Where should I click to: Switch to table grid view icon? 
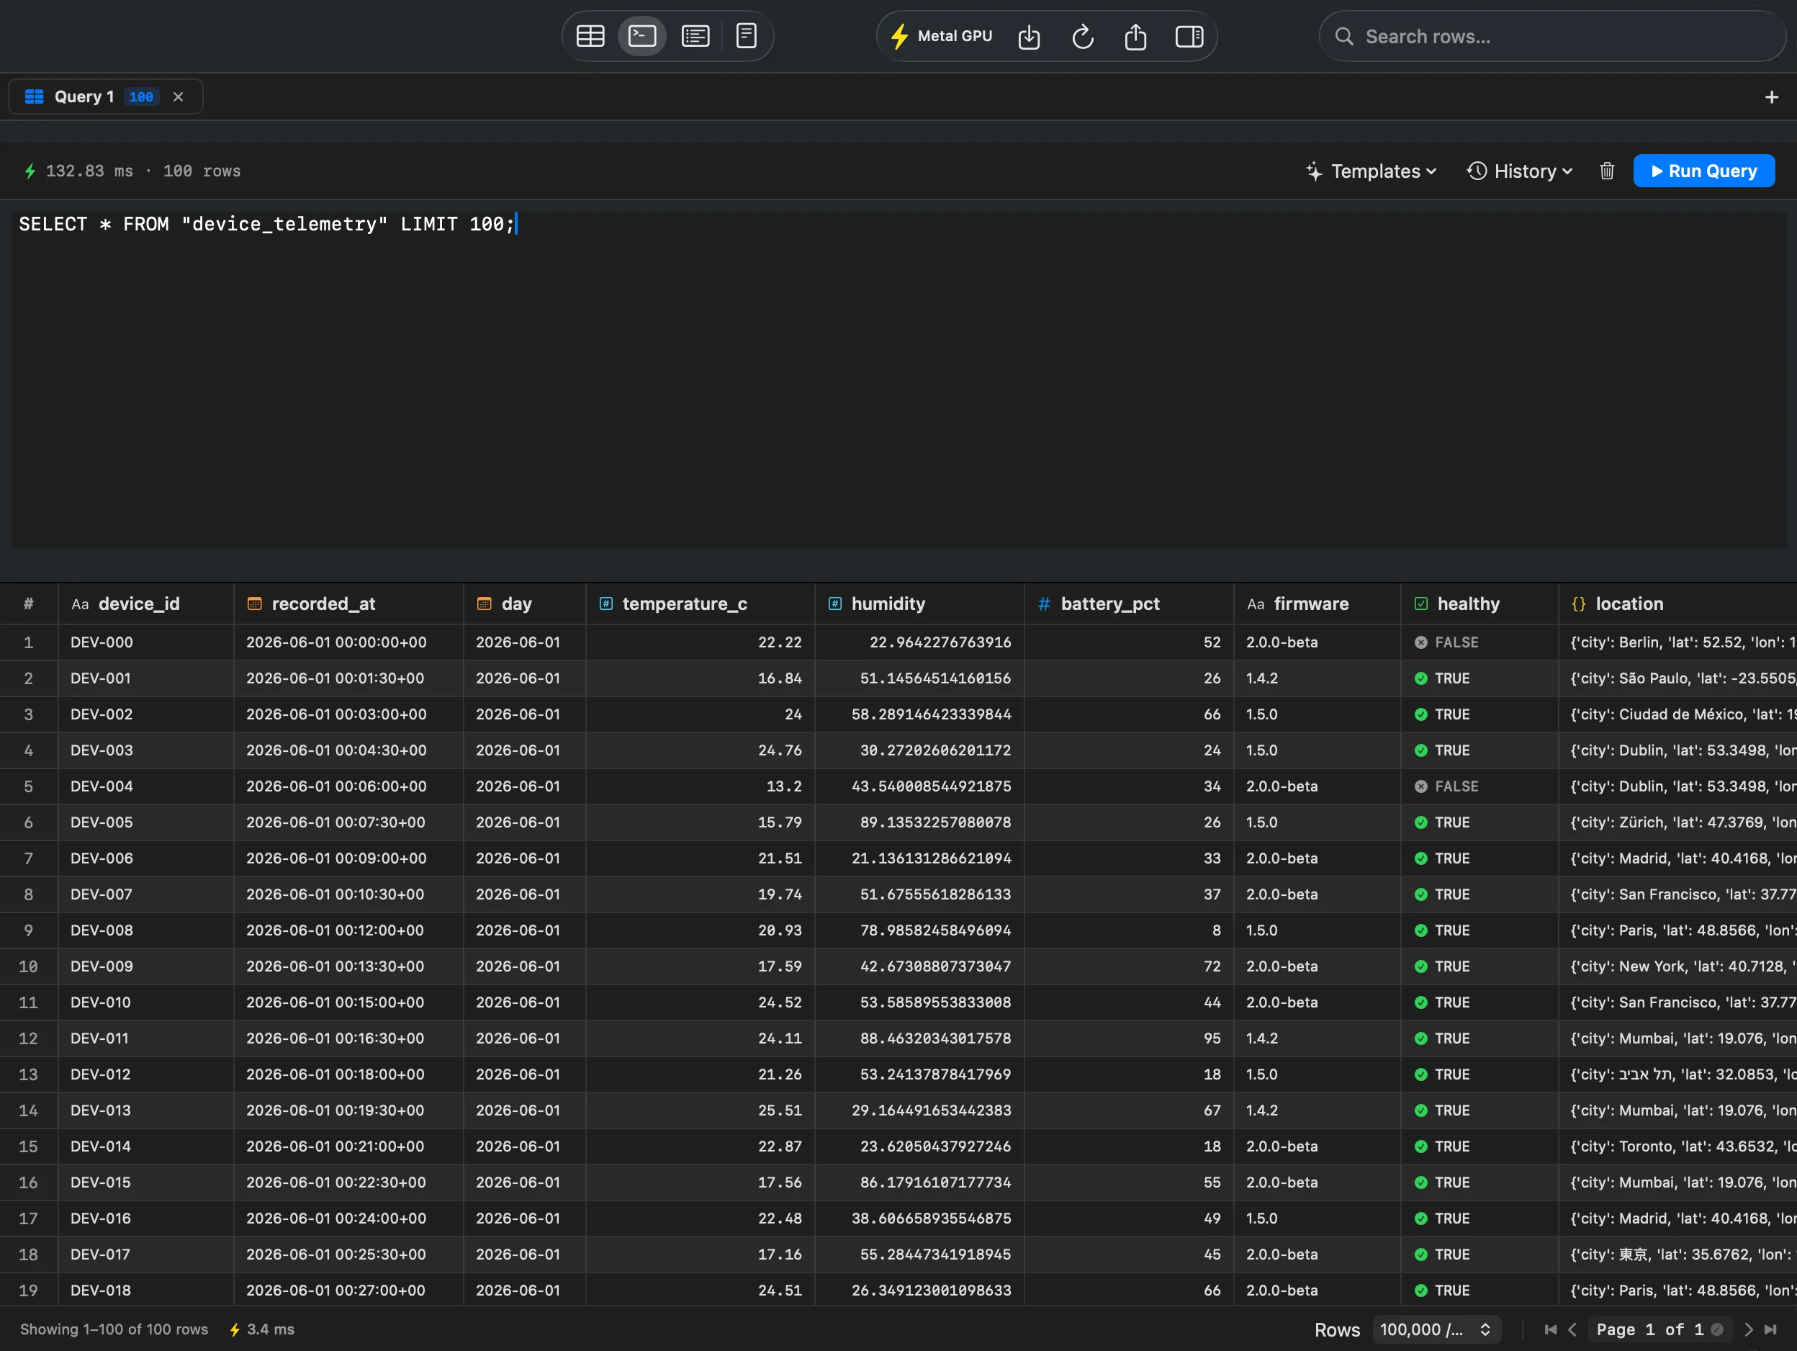[590, 36]
